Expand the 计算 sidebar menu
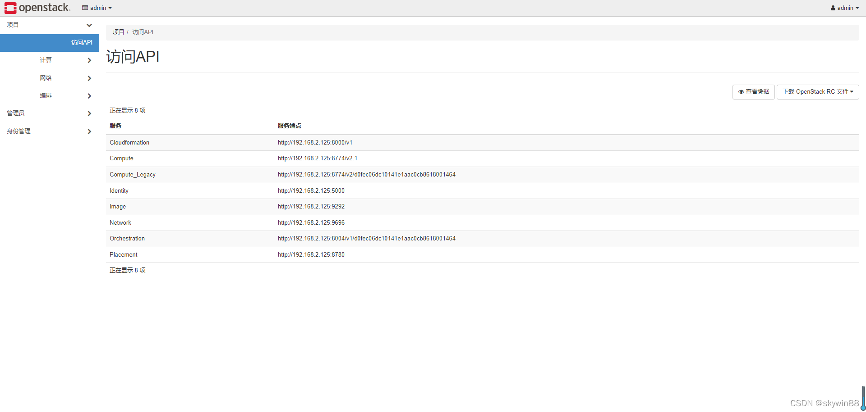866x412 pixels. (x=50, y=60)
